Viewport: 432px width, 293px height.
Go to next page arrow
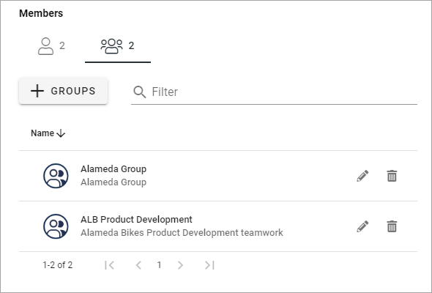click(x=180, y=265)
